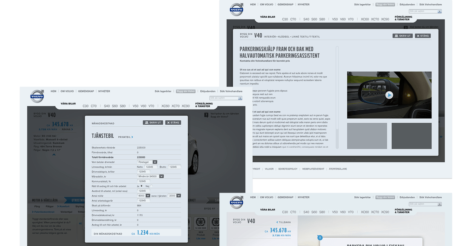
Task: Open the Antal mil/år 6000 dropdown
Action: [x=144, y=196]
